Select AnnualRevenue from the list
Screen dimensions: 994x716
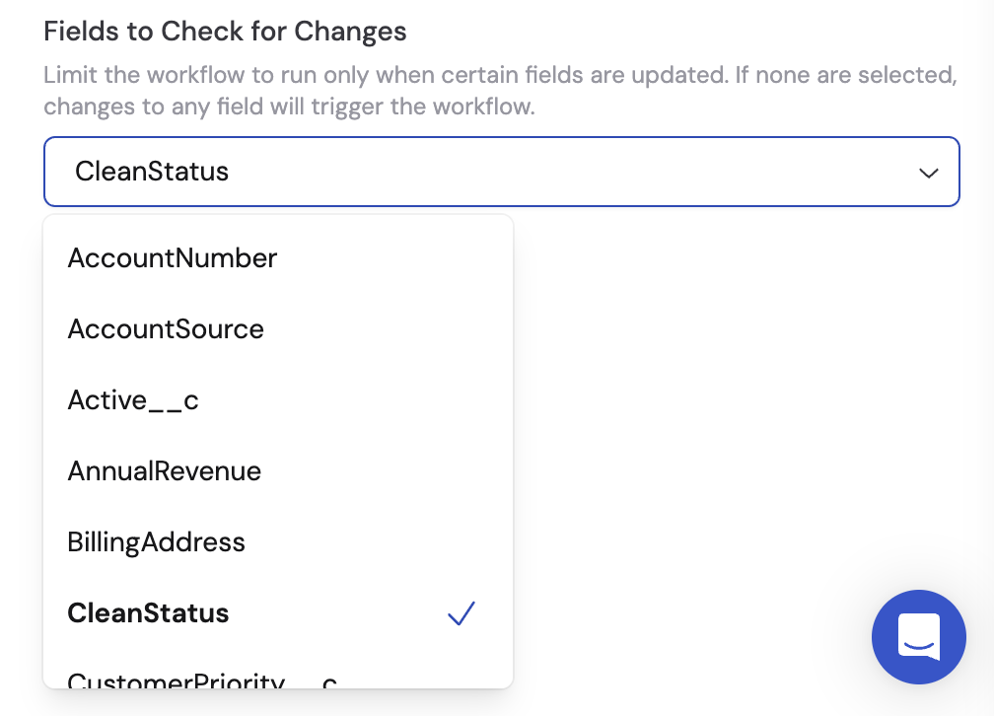164,470
